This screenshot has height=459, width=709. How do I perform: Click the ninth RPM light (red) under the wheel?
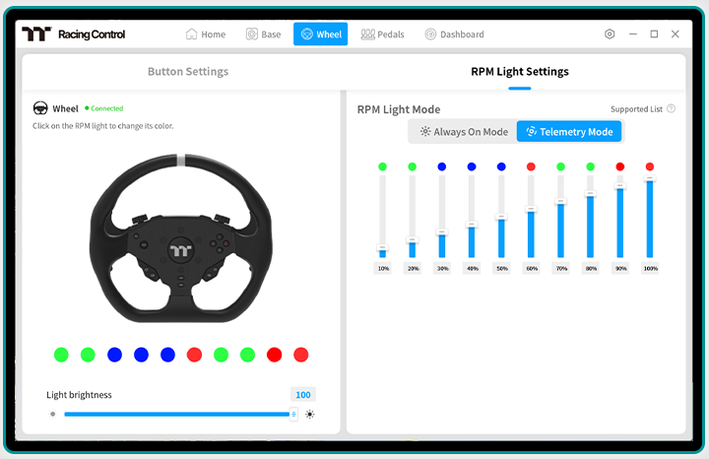(275, 355)
